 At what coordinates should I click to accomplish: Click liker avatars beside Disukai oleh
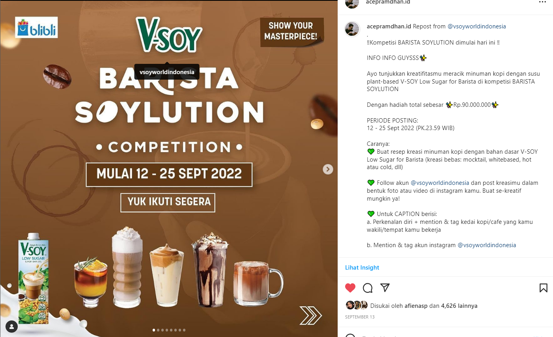click(357, 305)
